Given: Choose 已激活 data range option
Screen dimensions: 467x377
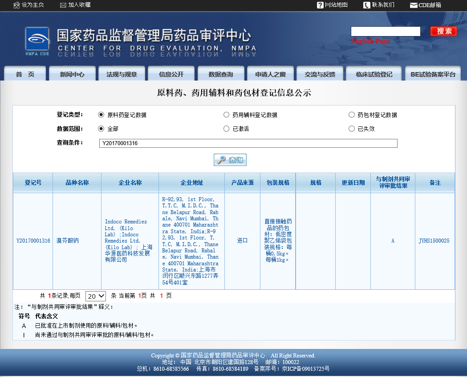Looking at the screenshot, I should click(226, 129).
